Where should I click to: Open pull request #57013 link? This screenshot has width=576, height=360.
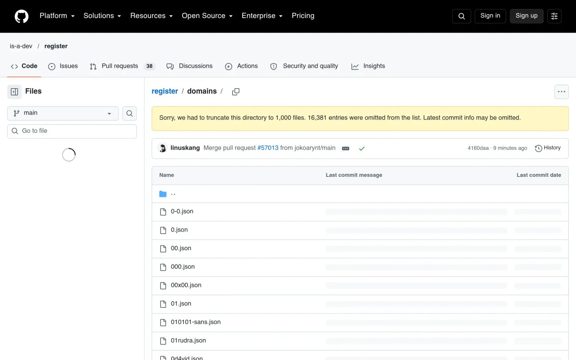268,148
